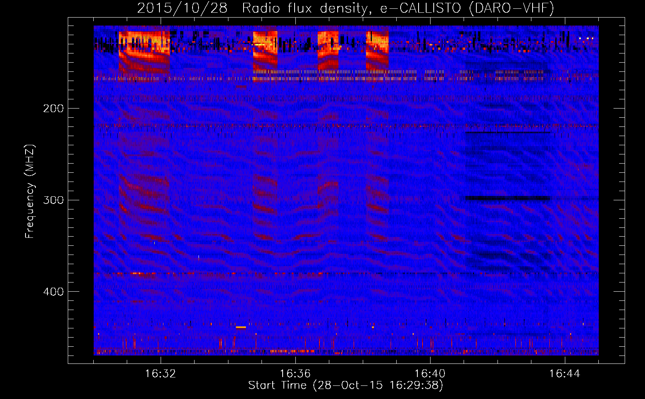Click the 16:40 time tick label

click(x=430, y=373)
